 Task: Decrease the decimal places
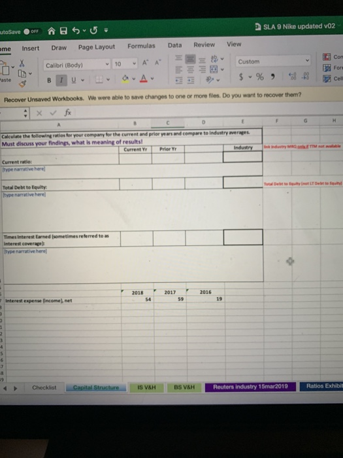point(305,76)
